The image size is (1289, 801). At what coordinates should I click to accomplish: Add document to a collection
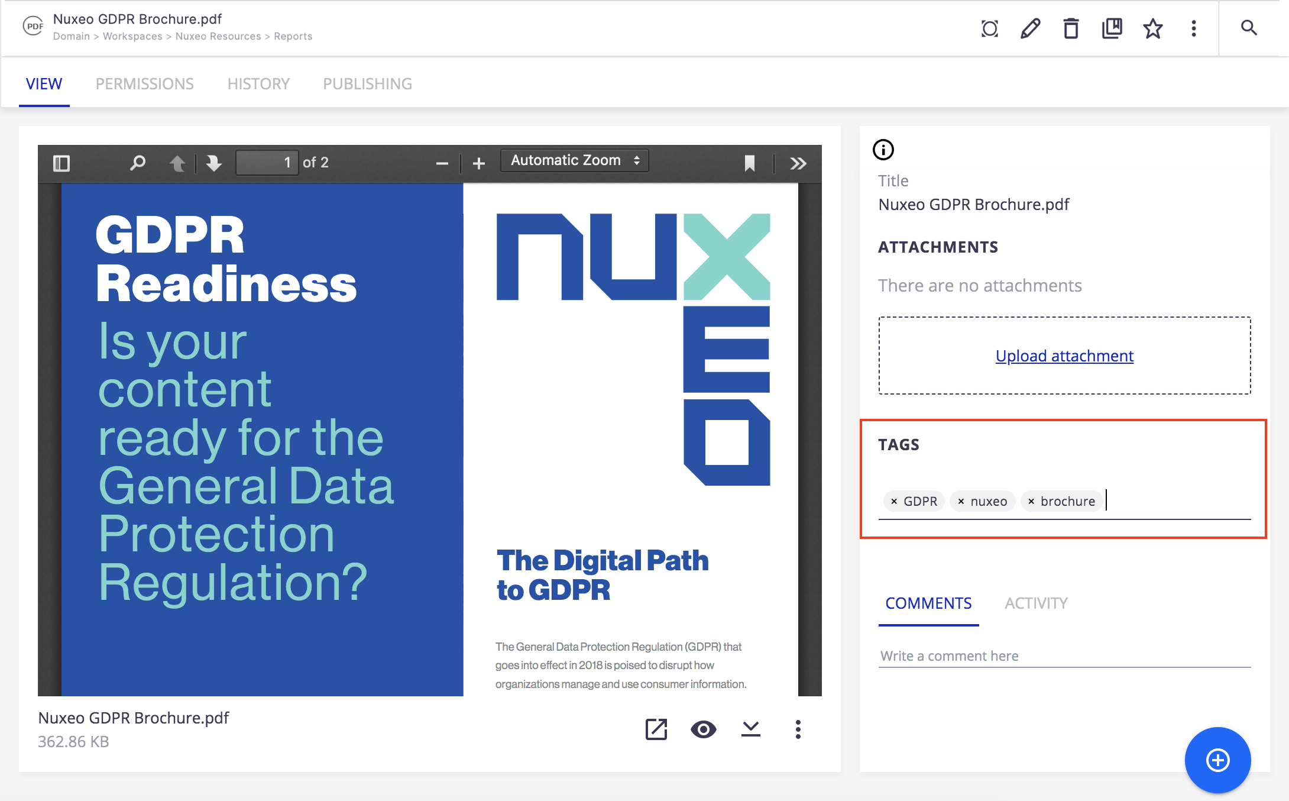[1112, 28]
